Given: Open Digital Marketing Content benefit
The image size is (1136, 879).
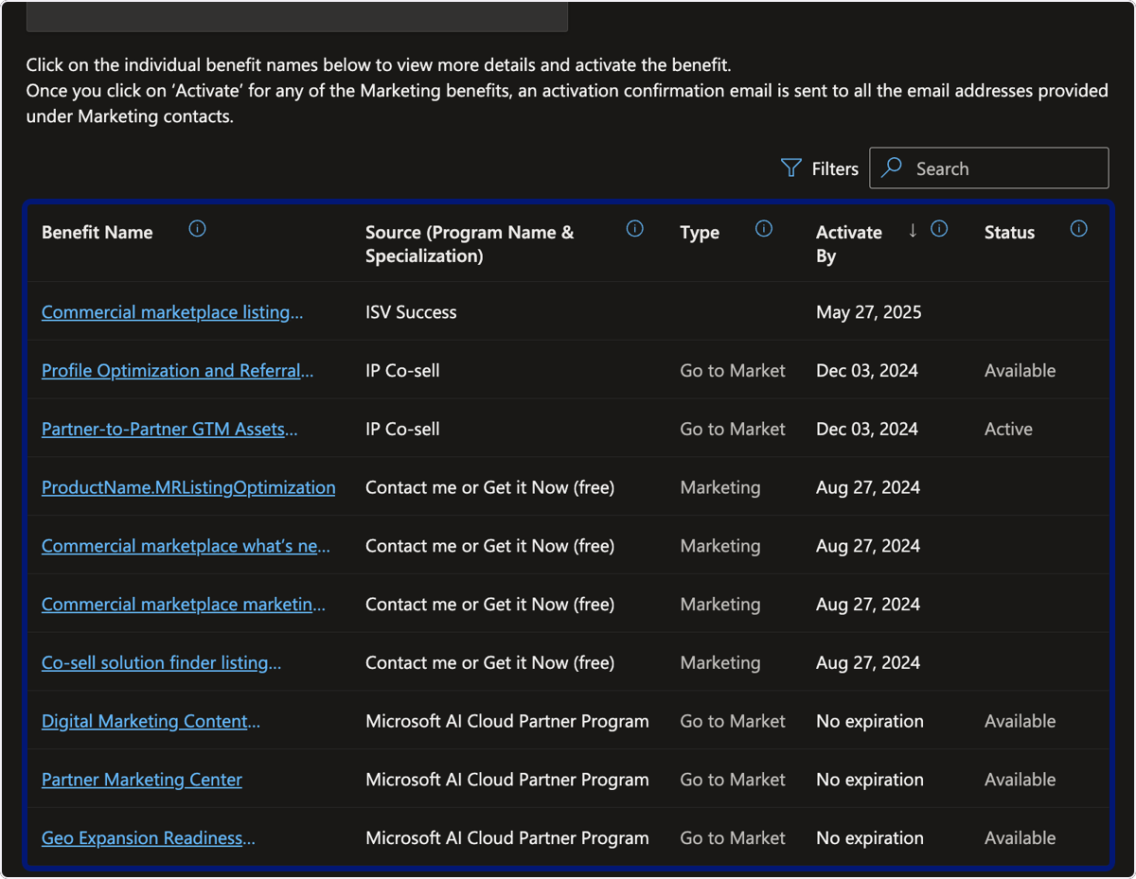Looking at the screenshot, I should click(x=151, y=722).
